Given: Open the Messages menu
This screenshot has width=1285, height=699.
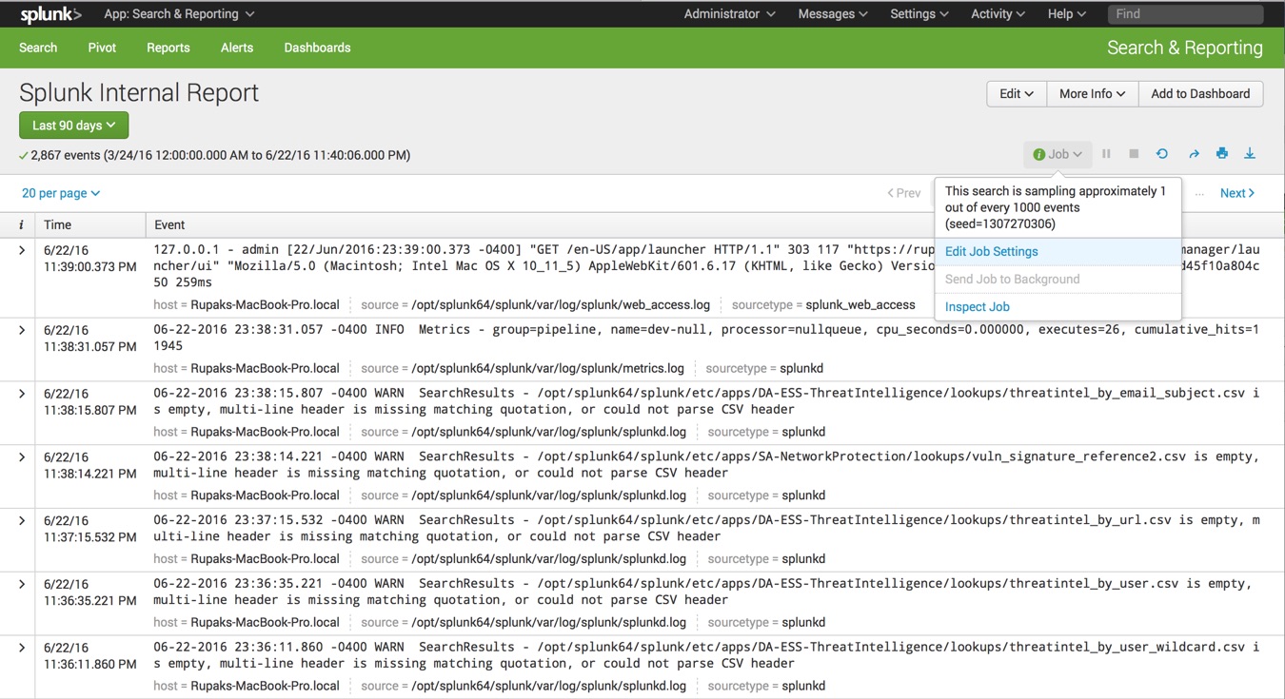Looking at the screenshot, I should (x=833, y=14).
